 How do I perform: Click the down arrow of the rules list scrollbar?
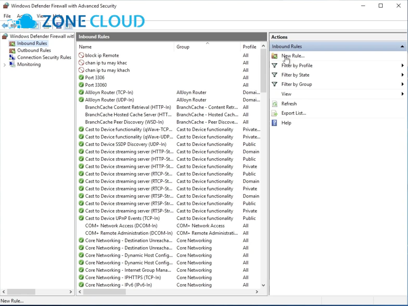(263, 285)
